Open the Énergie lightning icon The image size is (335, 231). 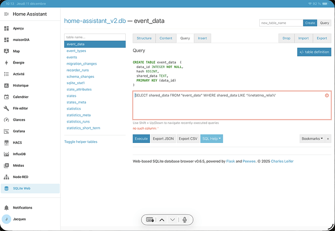[6, 63]
